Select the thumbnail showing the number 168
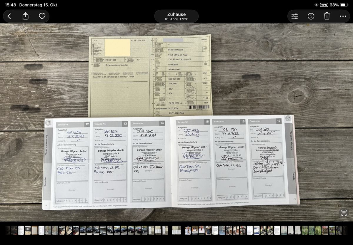Screen dimensions: 353x245 pos(27,230)
